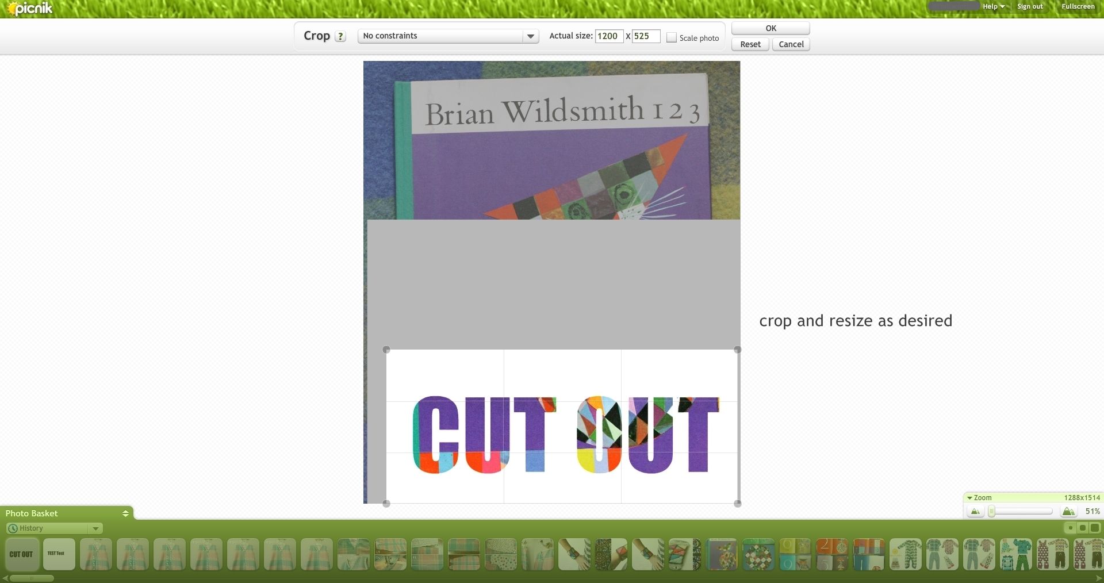Viewport: 1104px width, 583px height.
Task: Select the turquoise and green clothes thumbnail
Action: click(x=1015, y=554)
